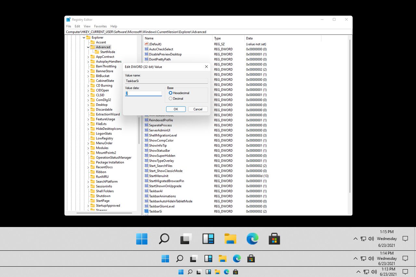
Task: Expand the Modules registry key
Action: coord(88,148)
